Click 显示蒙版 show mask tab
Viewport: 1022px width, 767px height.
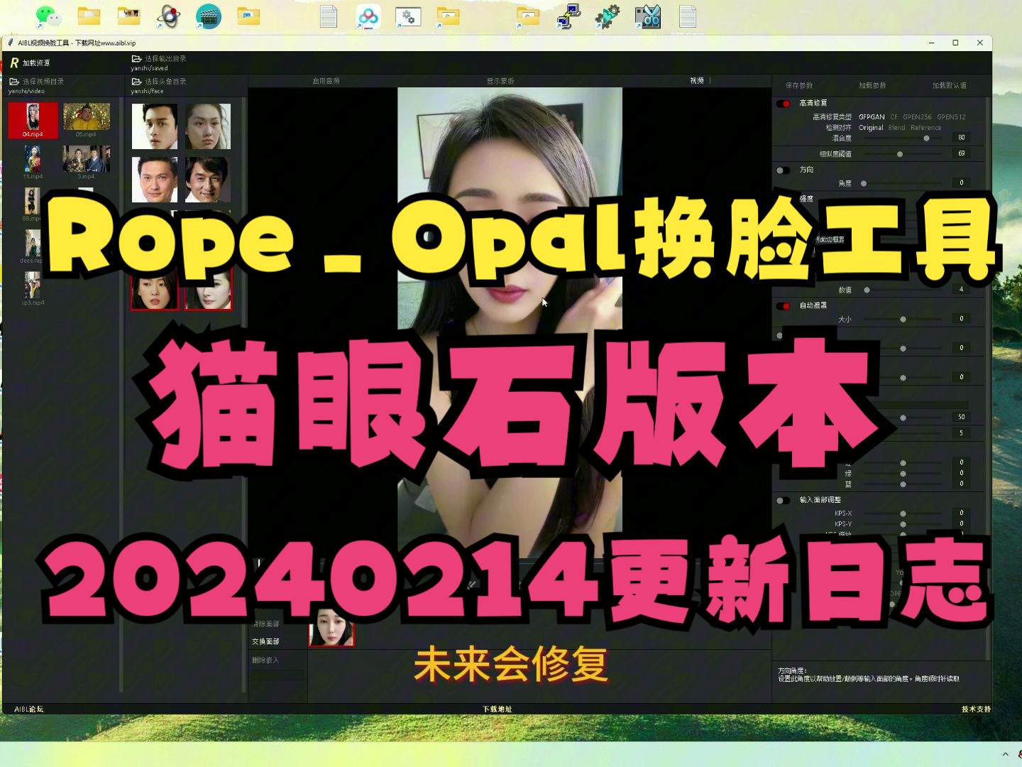(x=500, y=81)
